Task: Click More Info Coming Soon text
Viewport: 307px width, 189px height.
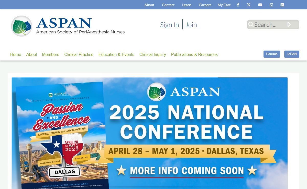Action: tap(187, 171)
